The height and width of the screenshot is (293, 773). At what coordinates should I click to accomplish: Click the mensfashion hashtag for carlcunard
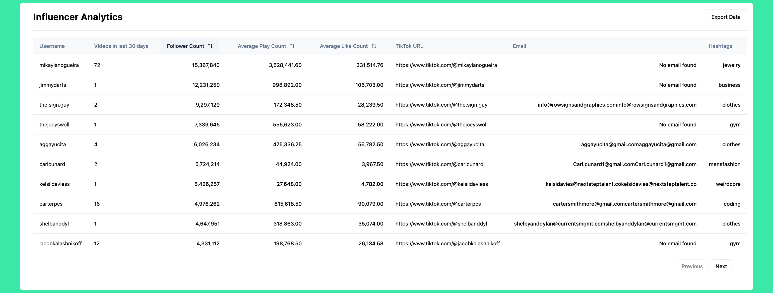(x=724, y=164)
